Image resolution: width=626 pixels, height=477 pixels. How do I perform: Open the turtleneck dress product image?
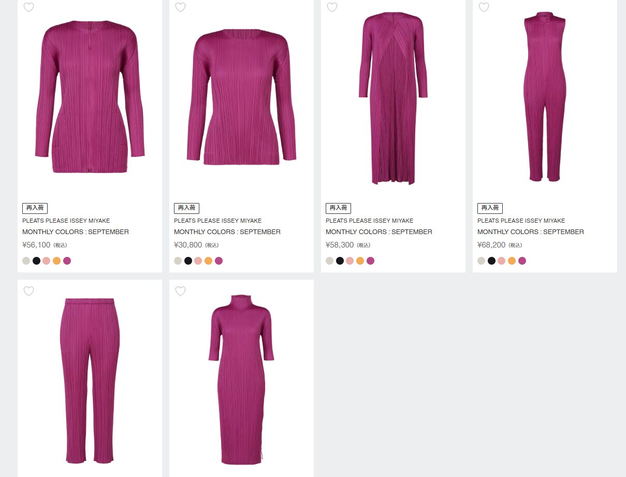click(241, 381)
